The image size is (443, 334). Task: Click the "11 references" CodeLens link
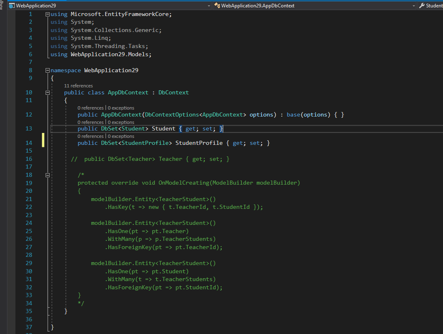click(x=78, y=86)
